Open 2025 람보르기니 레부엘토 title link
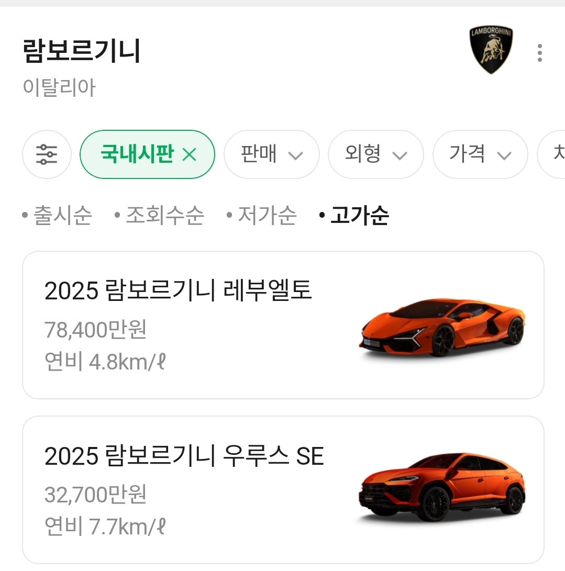Image resolution: width=565 pixels, height=571 pixels. pos(178,290)
